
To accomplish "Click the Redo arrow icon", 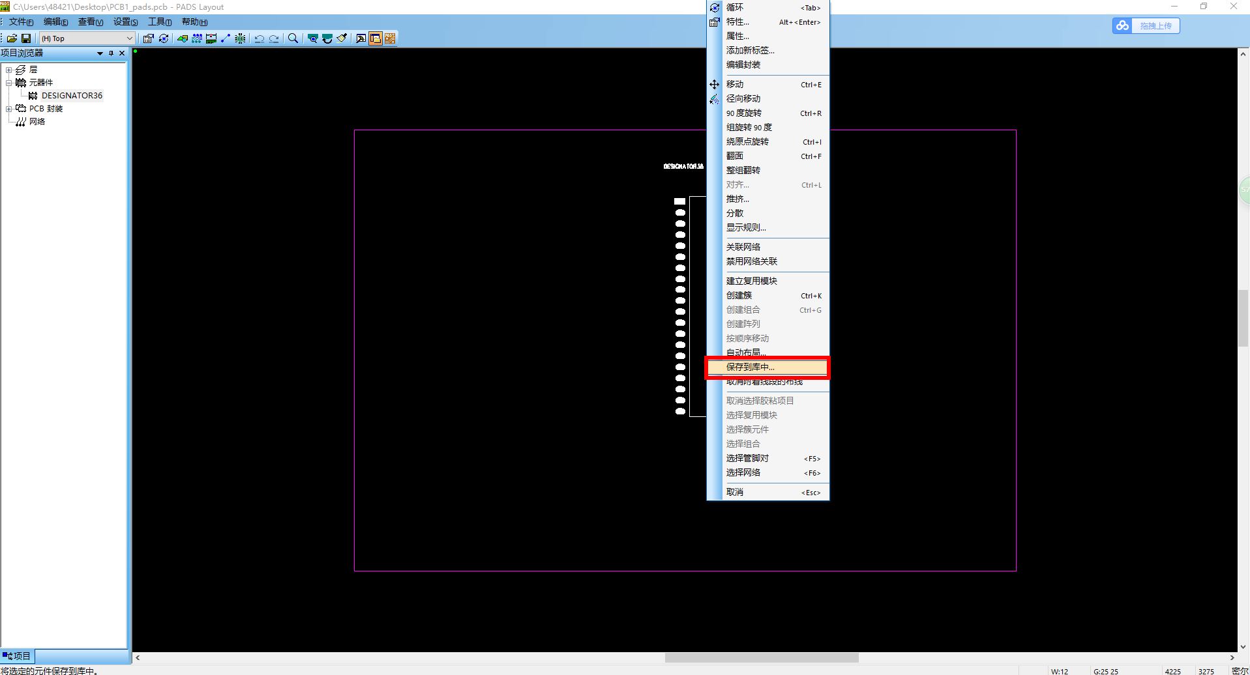I will pos(274,38).
